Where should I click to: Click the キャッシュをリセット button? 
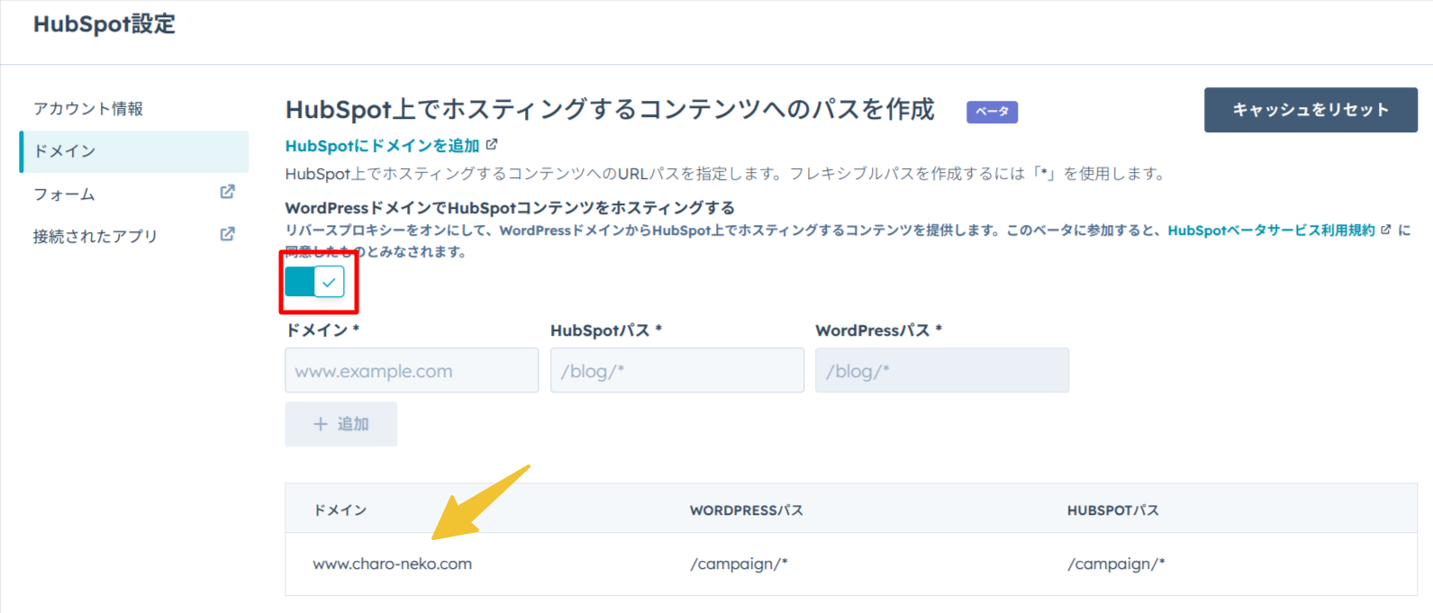(x=1311, y=110)
